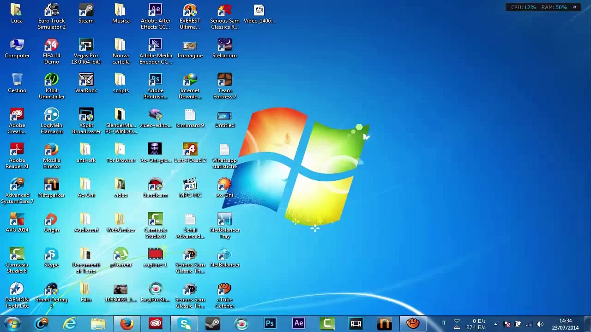Screen dimensions: 591x332
Task: Select the Immagine image file
Action: [x=190, y=48]
